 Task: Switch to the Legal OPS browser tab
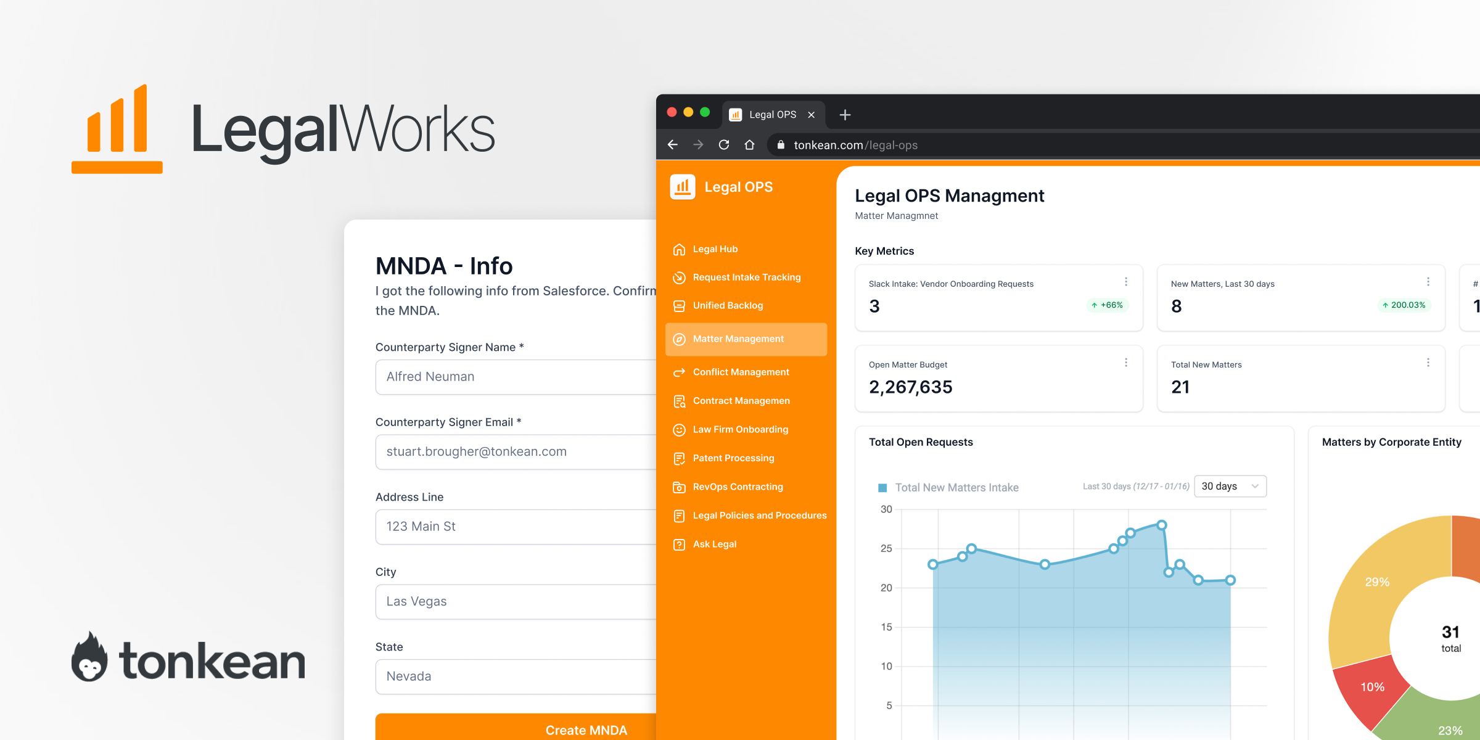[772, 115]
